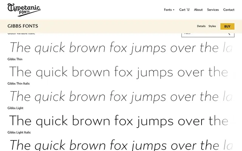Open the Cart page
Screen dimensions: 242x151
pos(184,10)
